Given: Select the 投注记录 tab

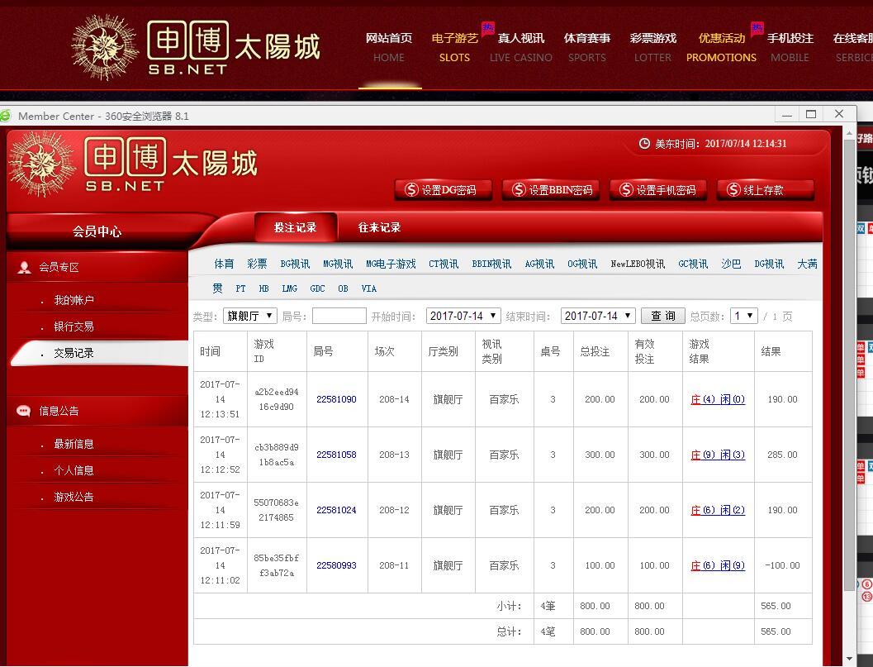Looking at the screenshot, I should pos(295,228).
